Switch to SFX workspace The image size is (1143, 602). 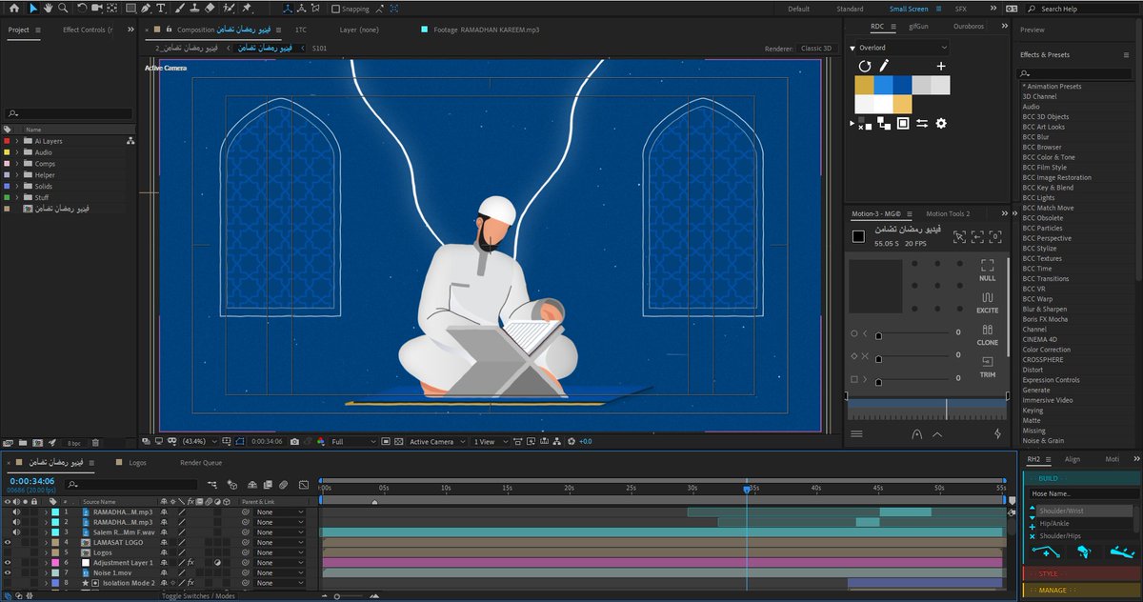(x=960, y=9)
